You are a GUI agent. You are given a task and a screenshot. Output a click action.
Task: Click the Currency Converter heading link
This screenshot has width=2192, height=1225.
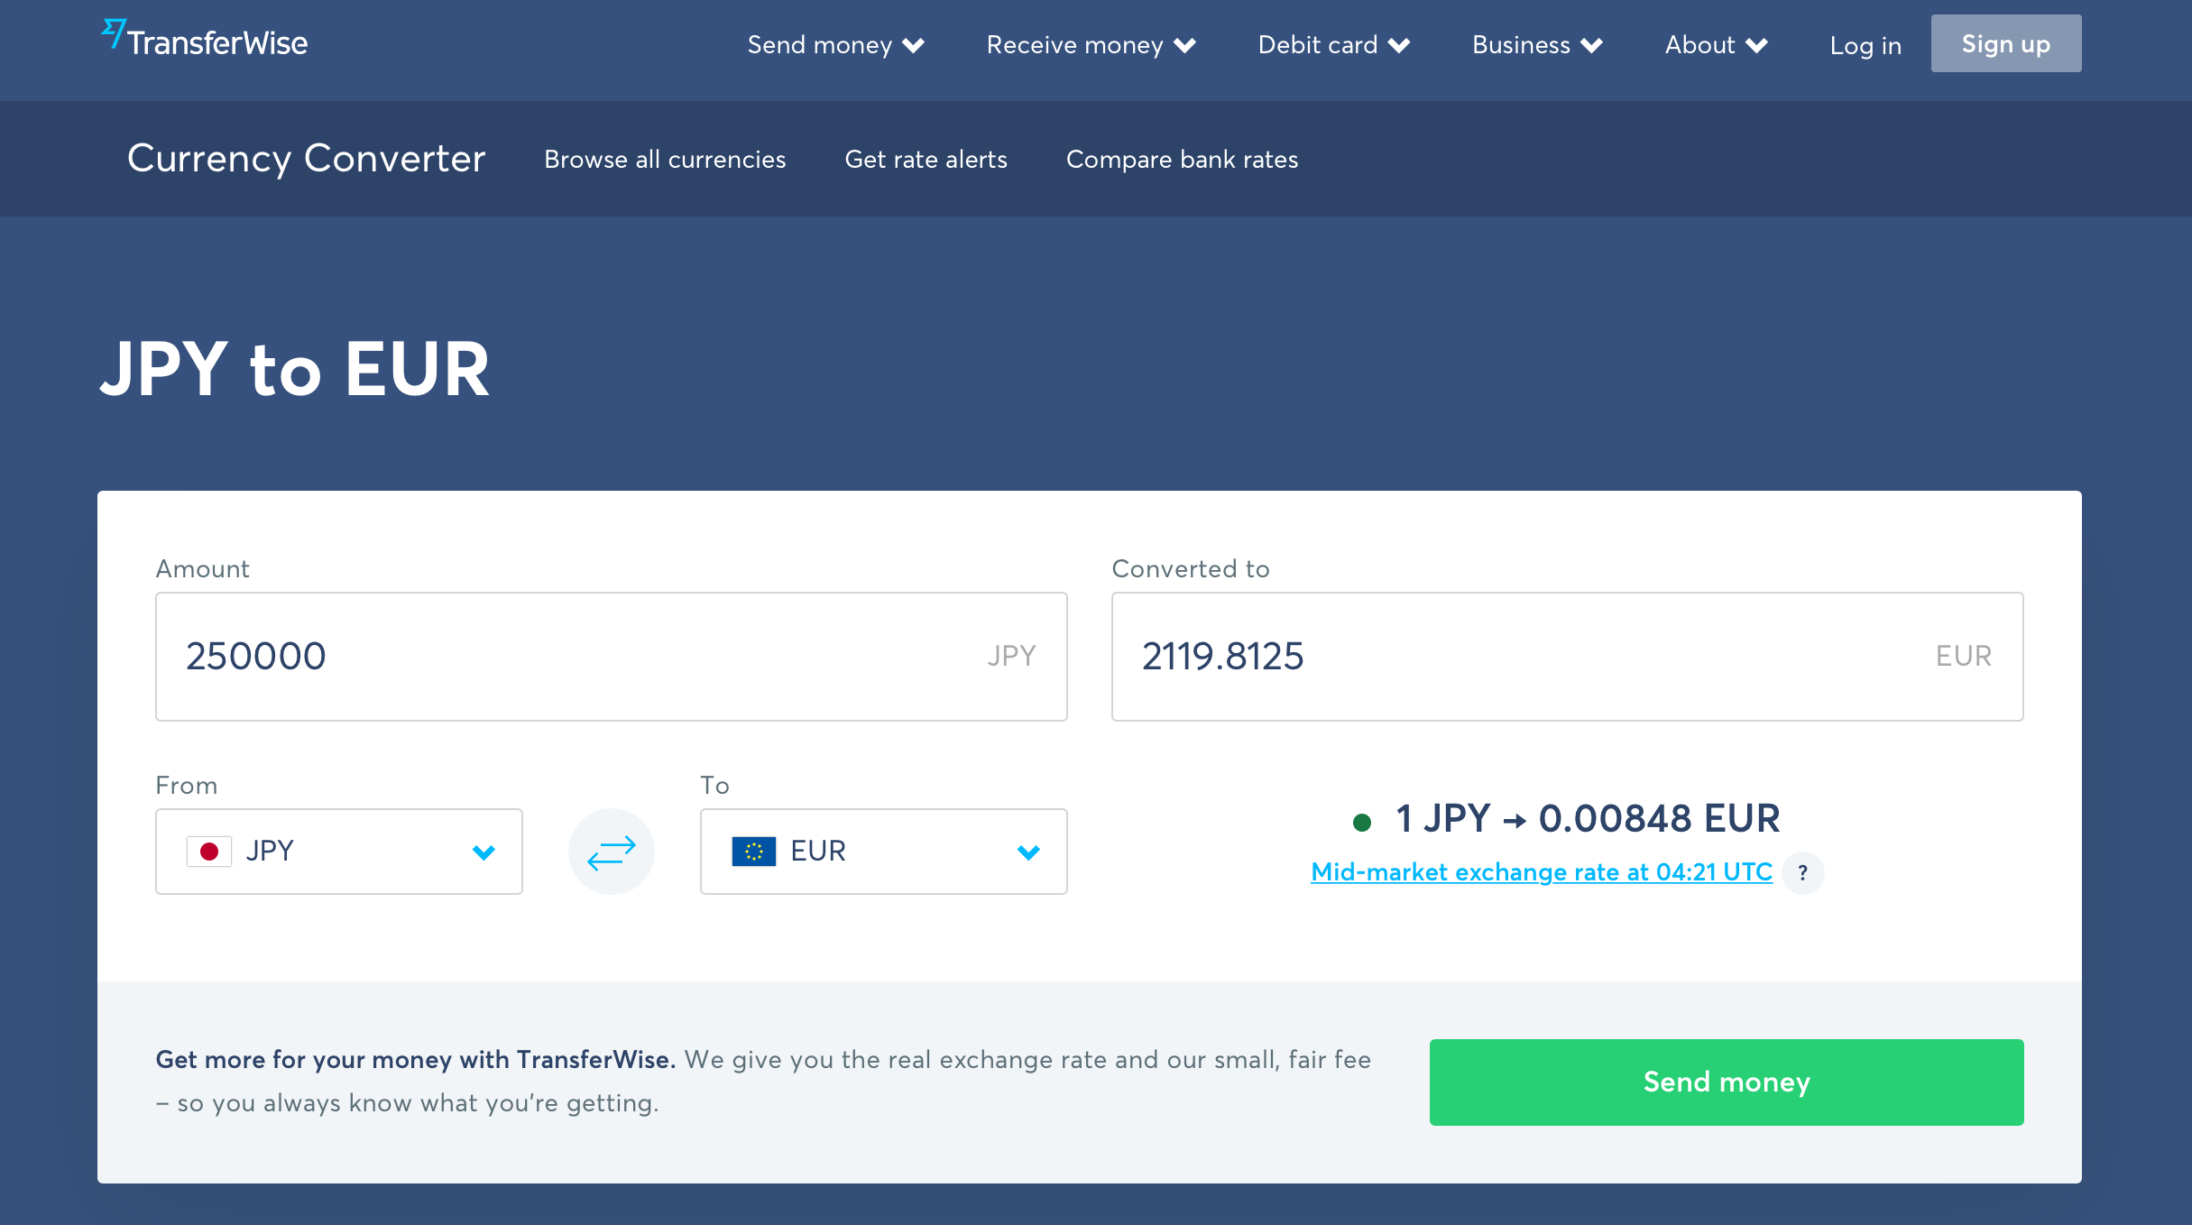click(307, 159)
